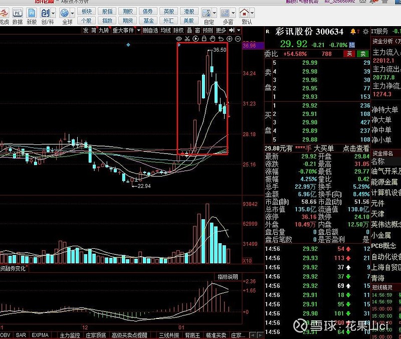The width and height of the screenshot is (401, 339).
Task: Expand the 创/科 dropdown arrow
Action: point(53,13)
